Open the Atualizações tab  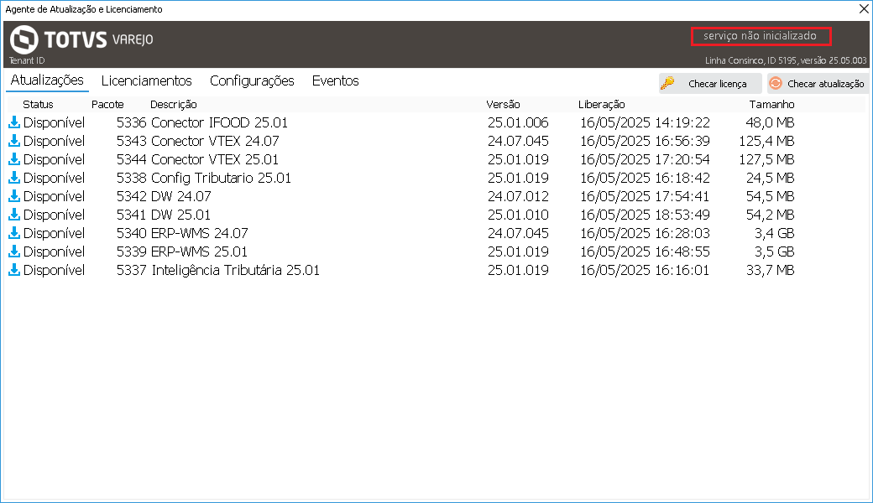(47, 80)
